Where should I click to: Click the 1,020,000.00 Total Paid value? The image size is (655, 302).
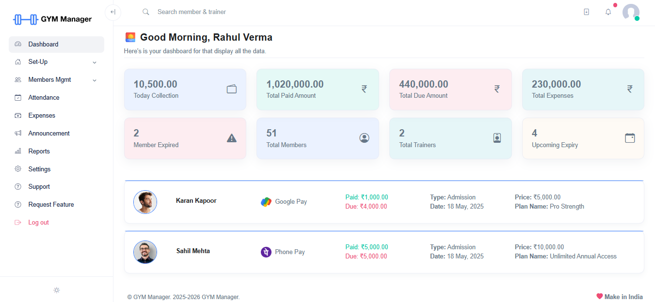point(295,84)
